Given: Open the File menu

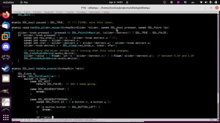Looking at the screenshot, I should (x=18, y=12).
